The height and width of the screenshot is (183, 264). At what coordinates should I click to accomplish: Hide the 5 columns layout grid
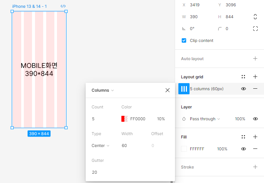(x=244, y=89)
